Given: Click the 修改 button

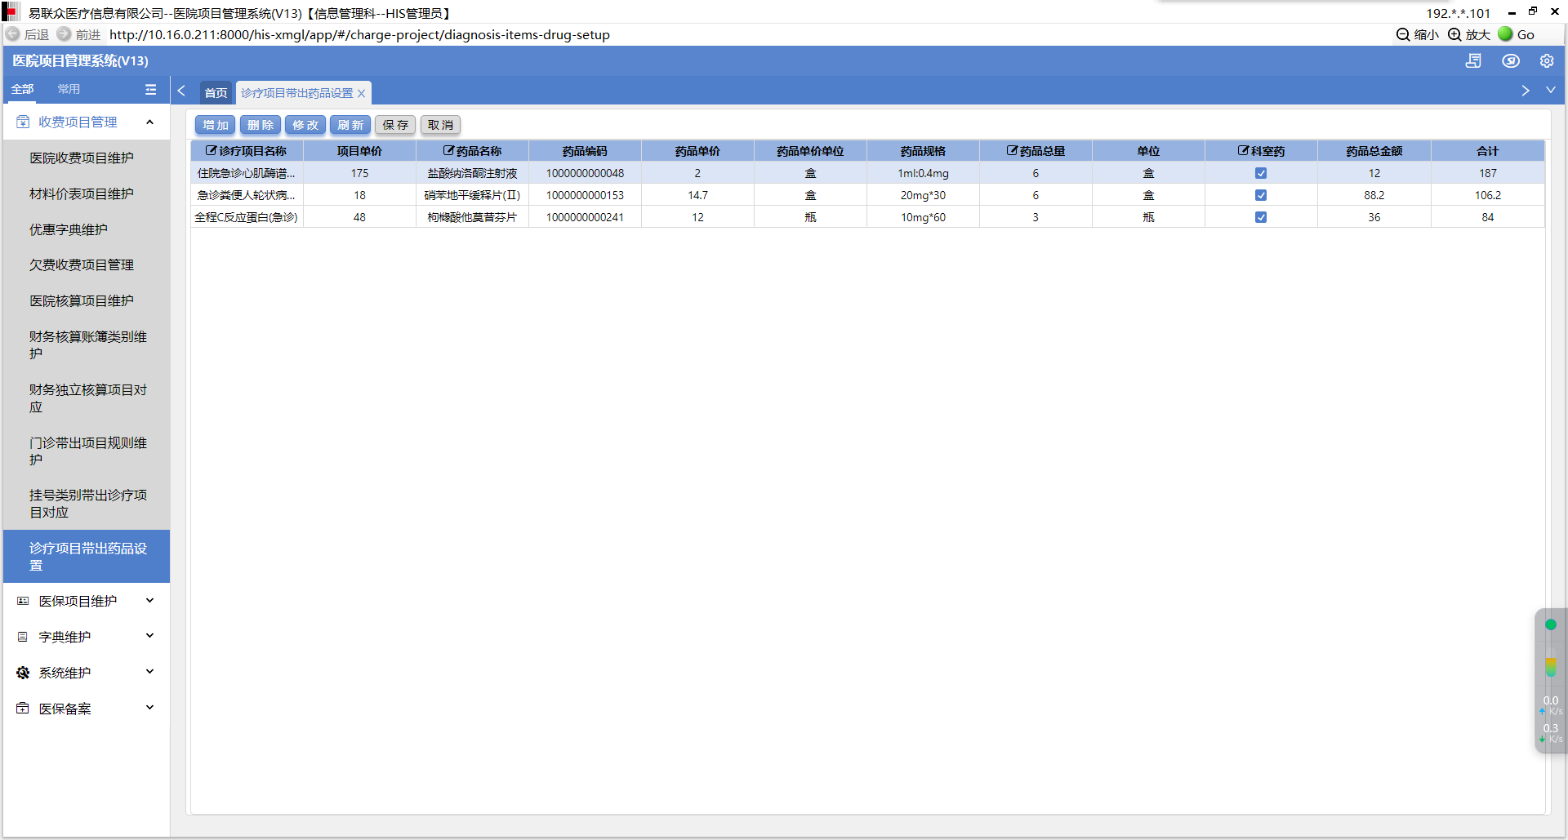Looking at the screenshot, I should coord(305,125).
